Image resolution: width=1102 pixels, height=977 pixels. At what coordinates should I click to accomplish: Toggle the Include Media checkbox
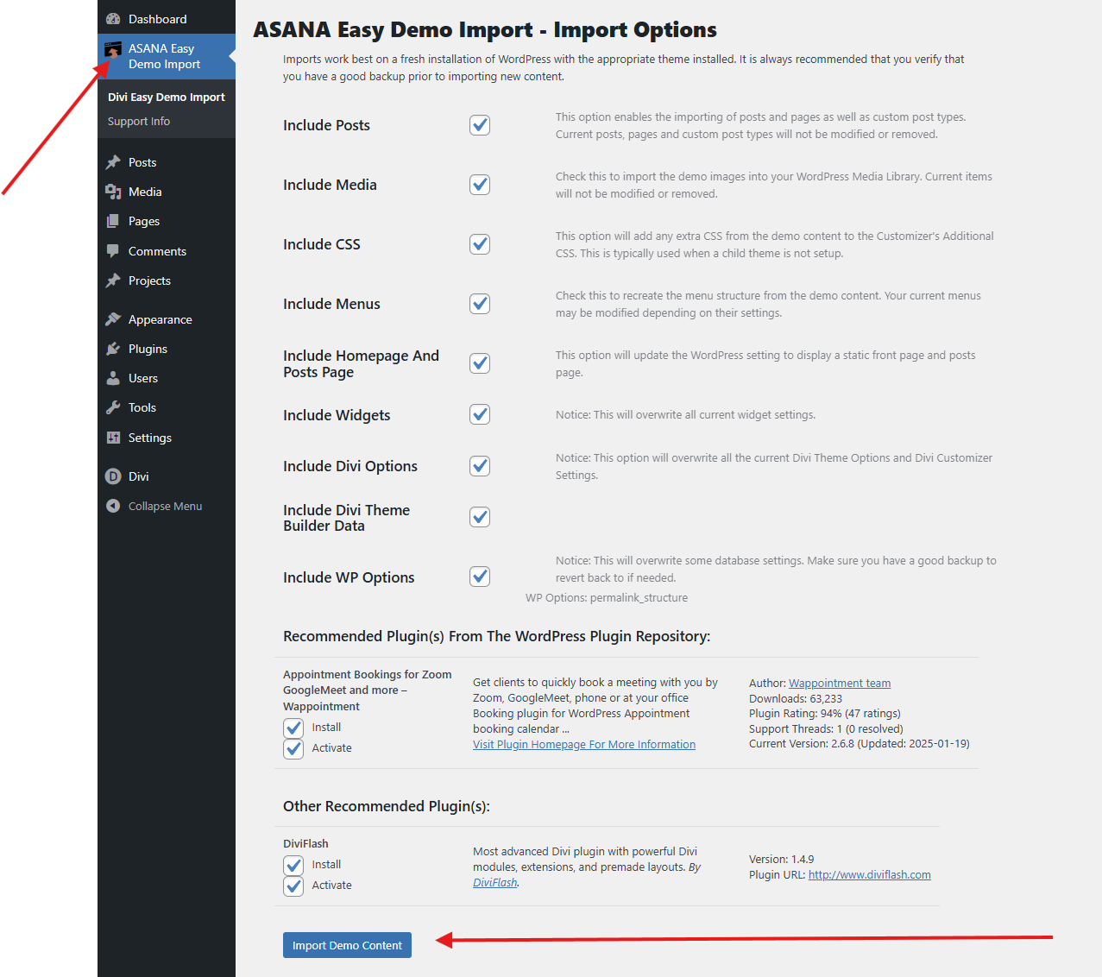(x=480, y=185)
